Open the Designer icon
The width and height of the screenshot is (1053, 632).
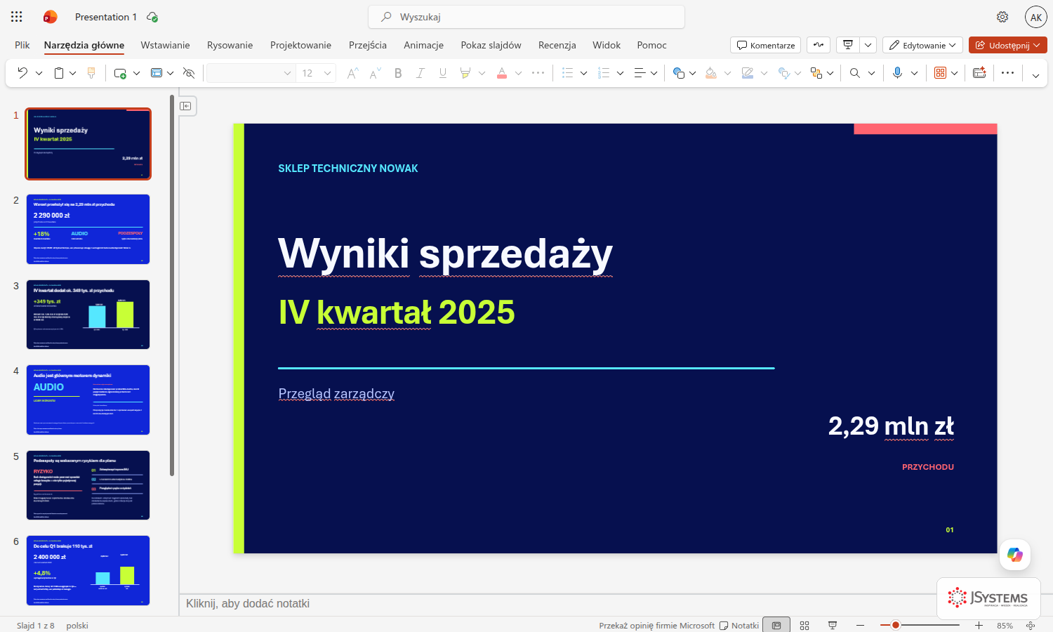click(x=979, y=73)
